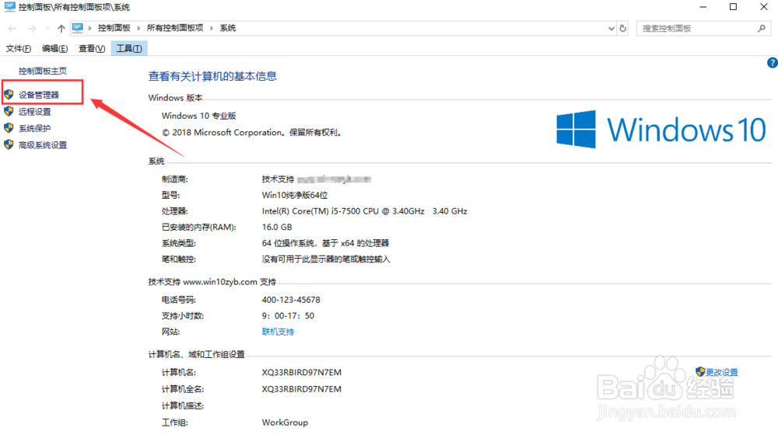Click the 查看有关计算机的基本信息 heading
This screenshot has width=778, height=438.
pyautogui.click(x=212, y=76)
